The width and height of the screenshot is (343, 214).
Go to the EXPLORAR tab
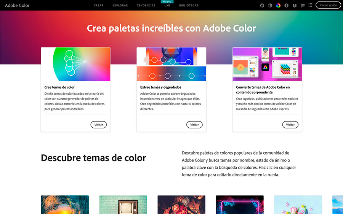(x=120, y=6)
